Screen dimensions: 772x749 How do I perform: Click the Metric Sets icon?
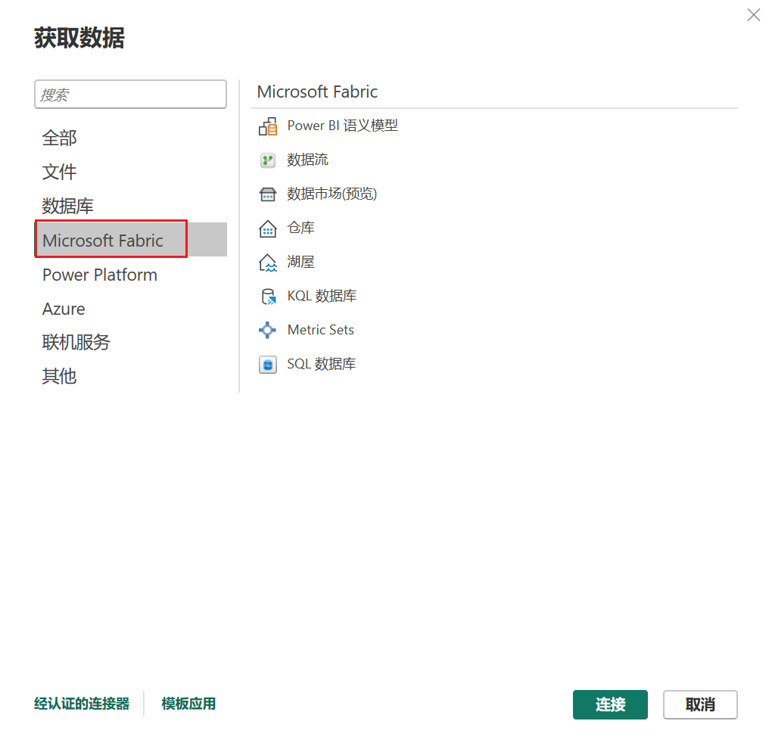[267, 330]
